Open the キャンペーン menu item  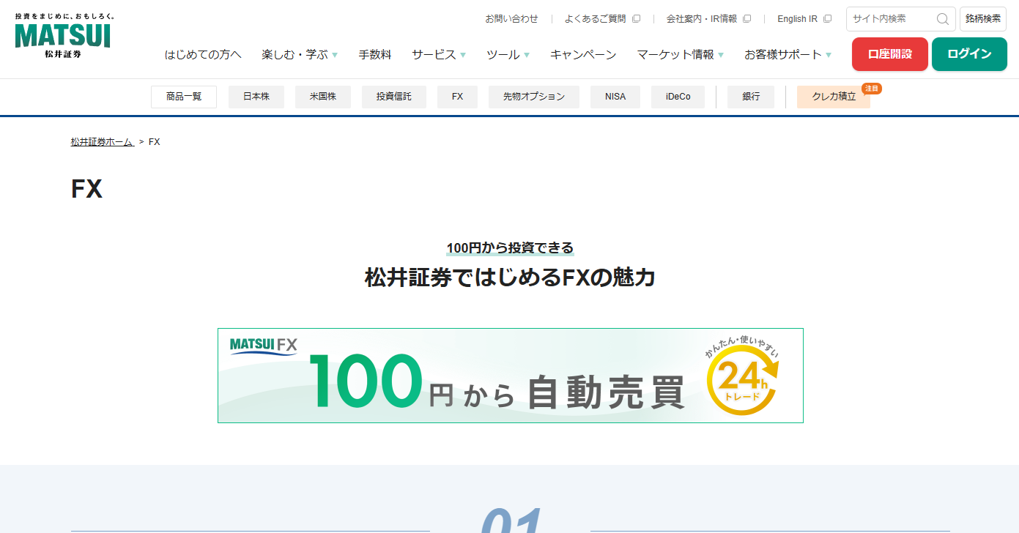point(583,54)
